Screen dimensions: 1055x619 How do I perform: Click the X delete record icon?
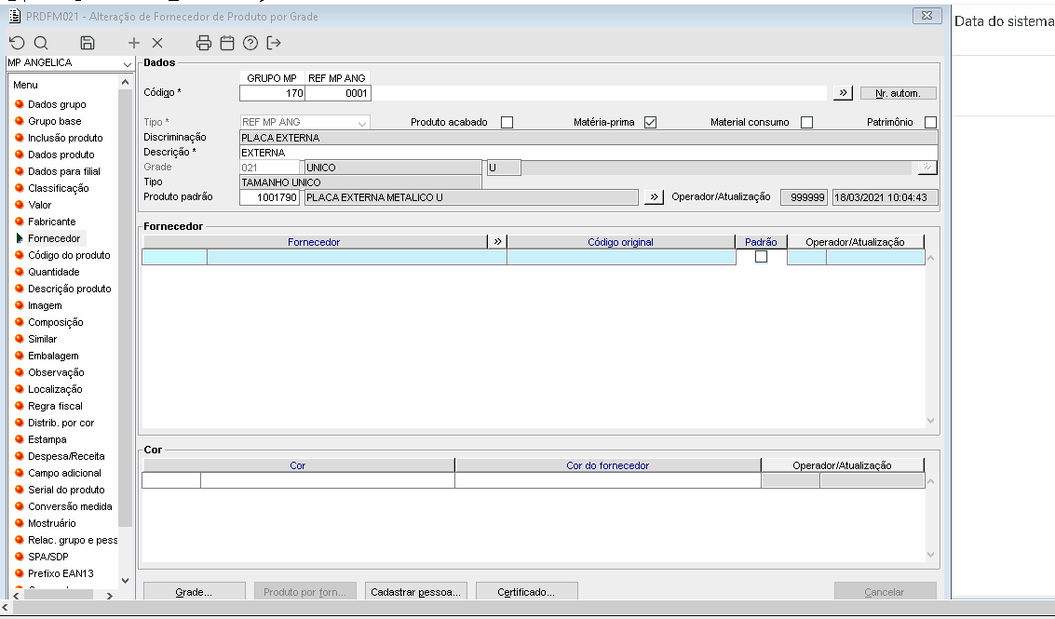tap(157, 43)
